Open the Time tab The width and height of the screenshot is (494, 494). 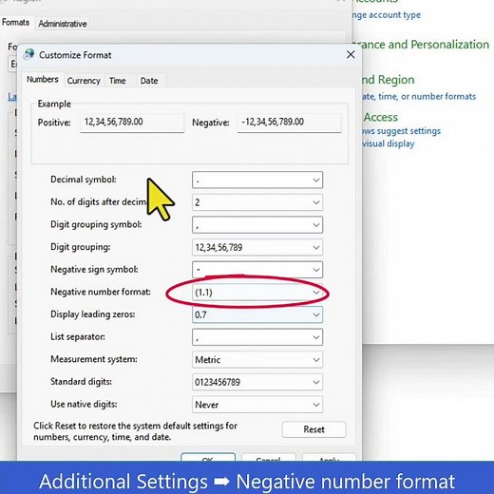click(x=118, y=81)
